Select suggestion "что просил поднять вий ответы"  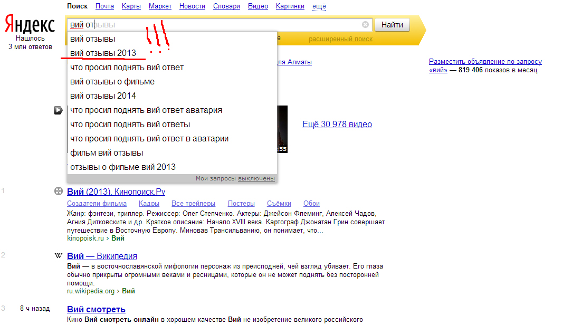pyautogui.click(x=172, y=125)
